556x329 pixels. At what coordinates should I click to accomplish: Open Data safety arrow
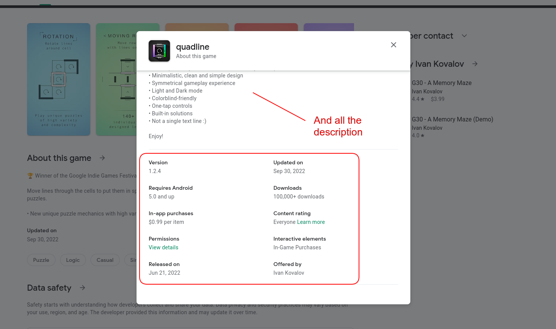[83, 288]
